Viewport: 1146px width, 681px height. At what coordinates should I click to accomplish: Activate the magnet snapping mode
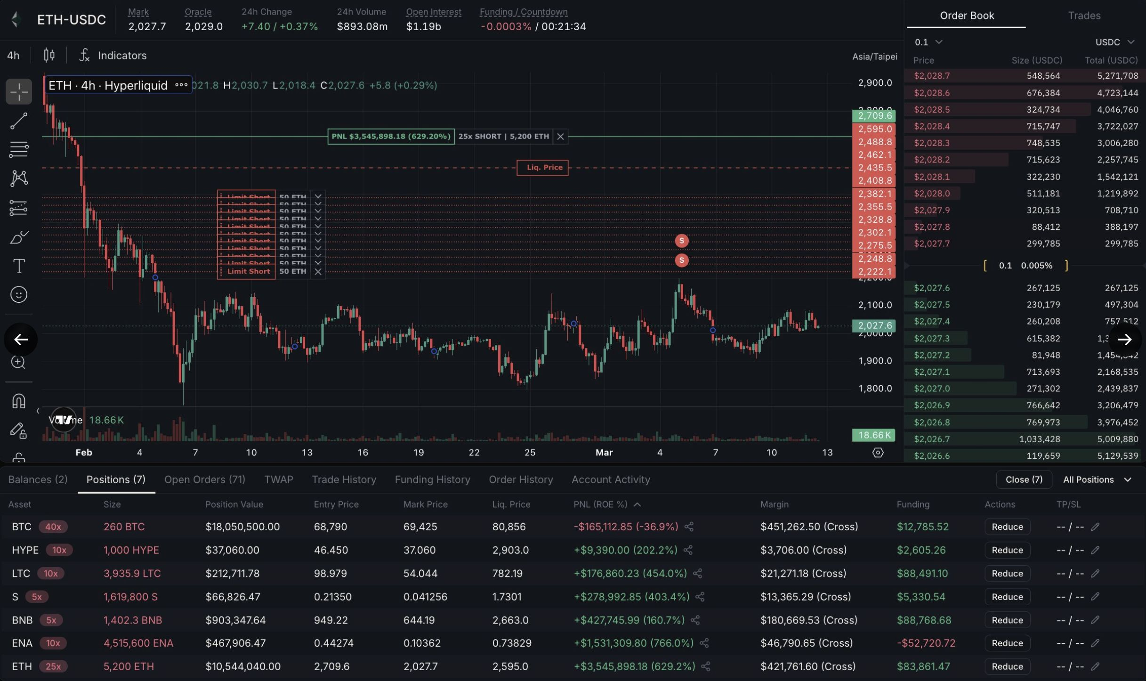19,401
